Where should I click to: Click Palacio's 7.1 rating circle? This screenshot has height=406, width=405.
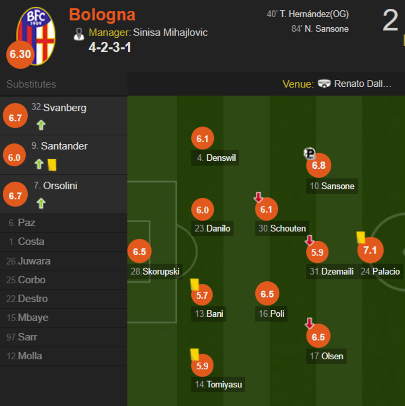370,250
